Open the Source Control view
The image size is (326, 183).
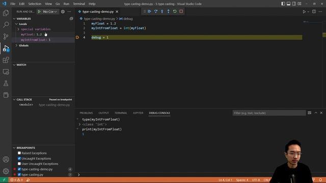[x=6, y=37]
